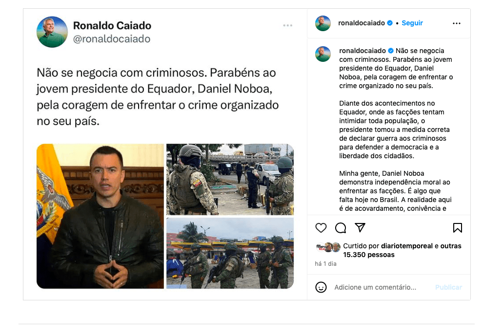
Task: Click the Publicar comment button
Action: point(448,288)
